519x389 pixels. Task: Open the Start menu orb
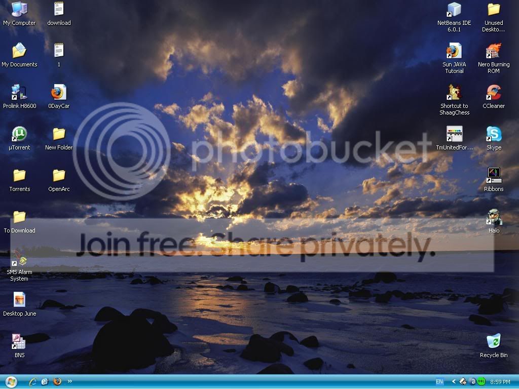[x=11, y=382]
